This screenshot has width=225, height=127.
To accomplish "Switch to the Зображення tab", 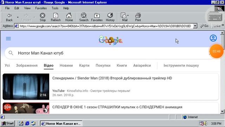I will tap(27, 65).
